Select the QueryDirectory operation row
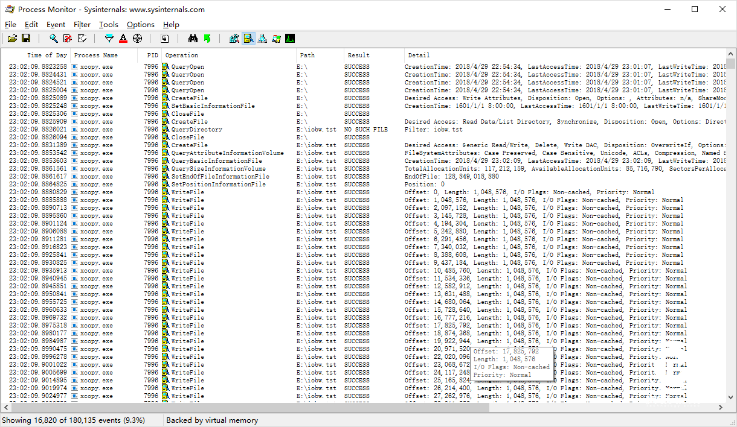737x427 pixels. coord(364,130)
